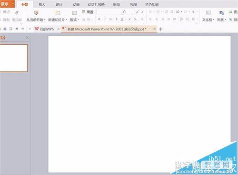Click the 重置 reset button
The width and height of the screenshot is (238, 175).
click(88, 12)
